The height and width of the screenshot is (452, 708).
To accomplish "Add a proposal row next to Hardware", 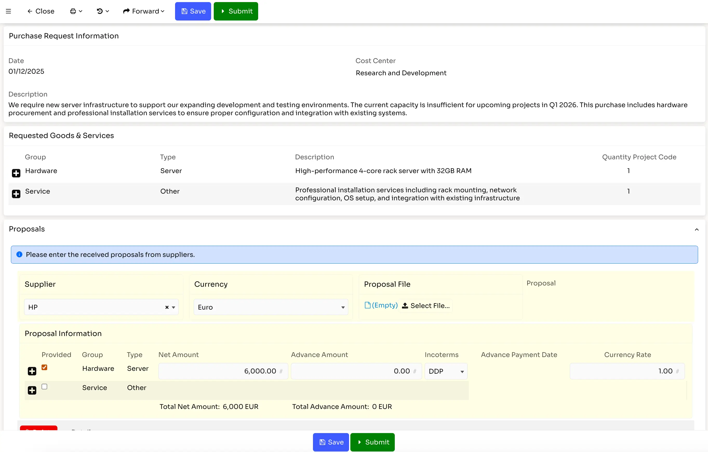I will tap(31, 371).
